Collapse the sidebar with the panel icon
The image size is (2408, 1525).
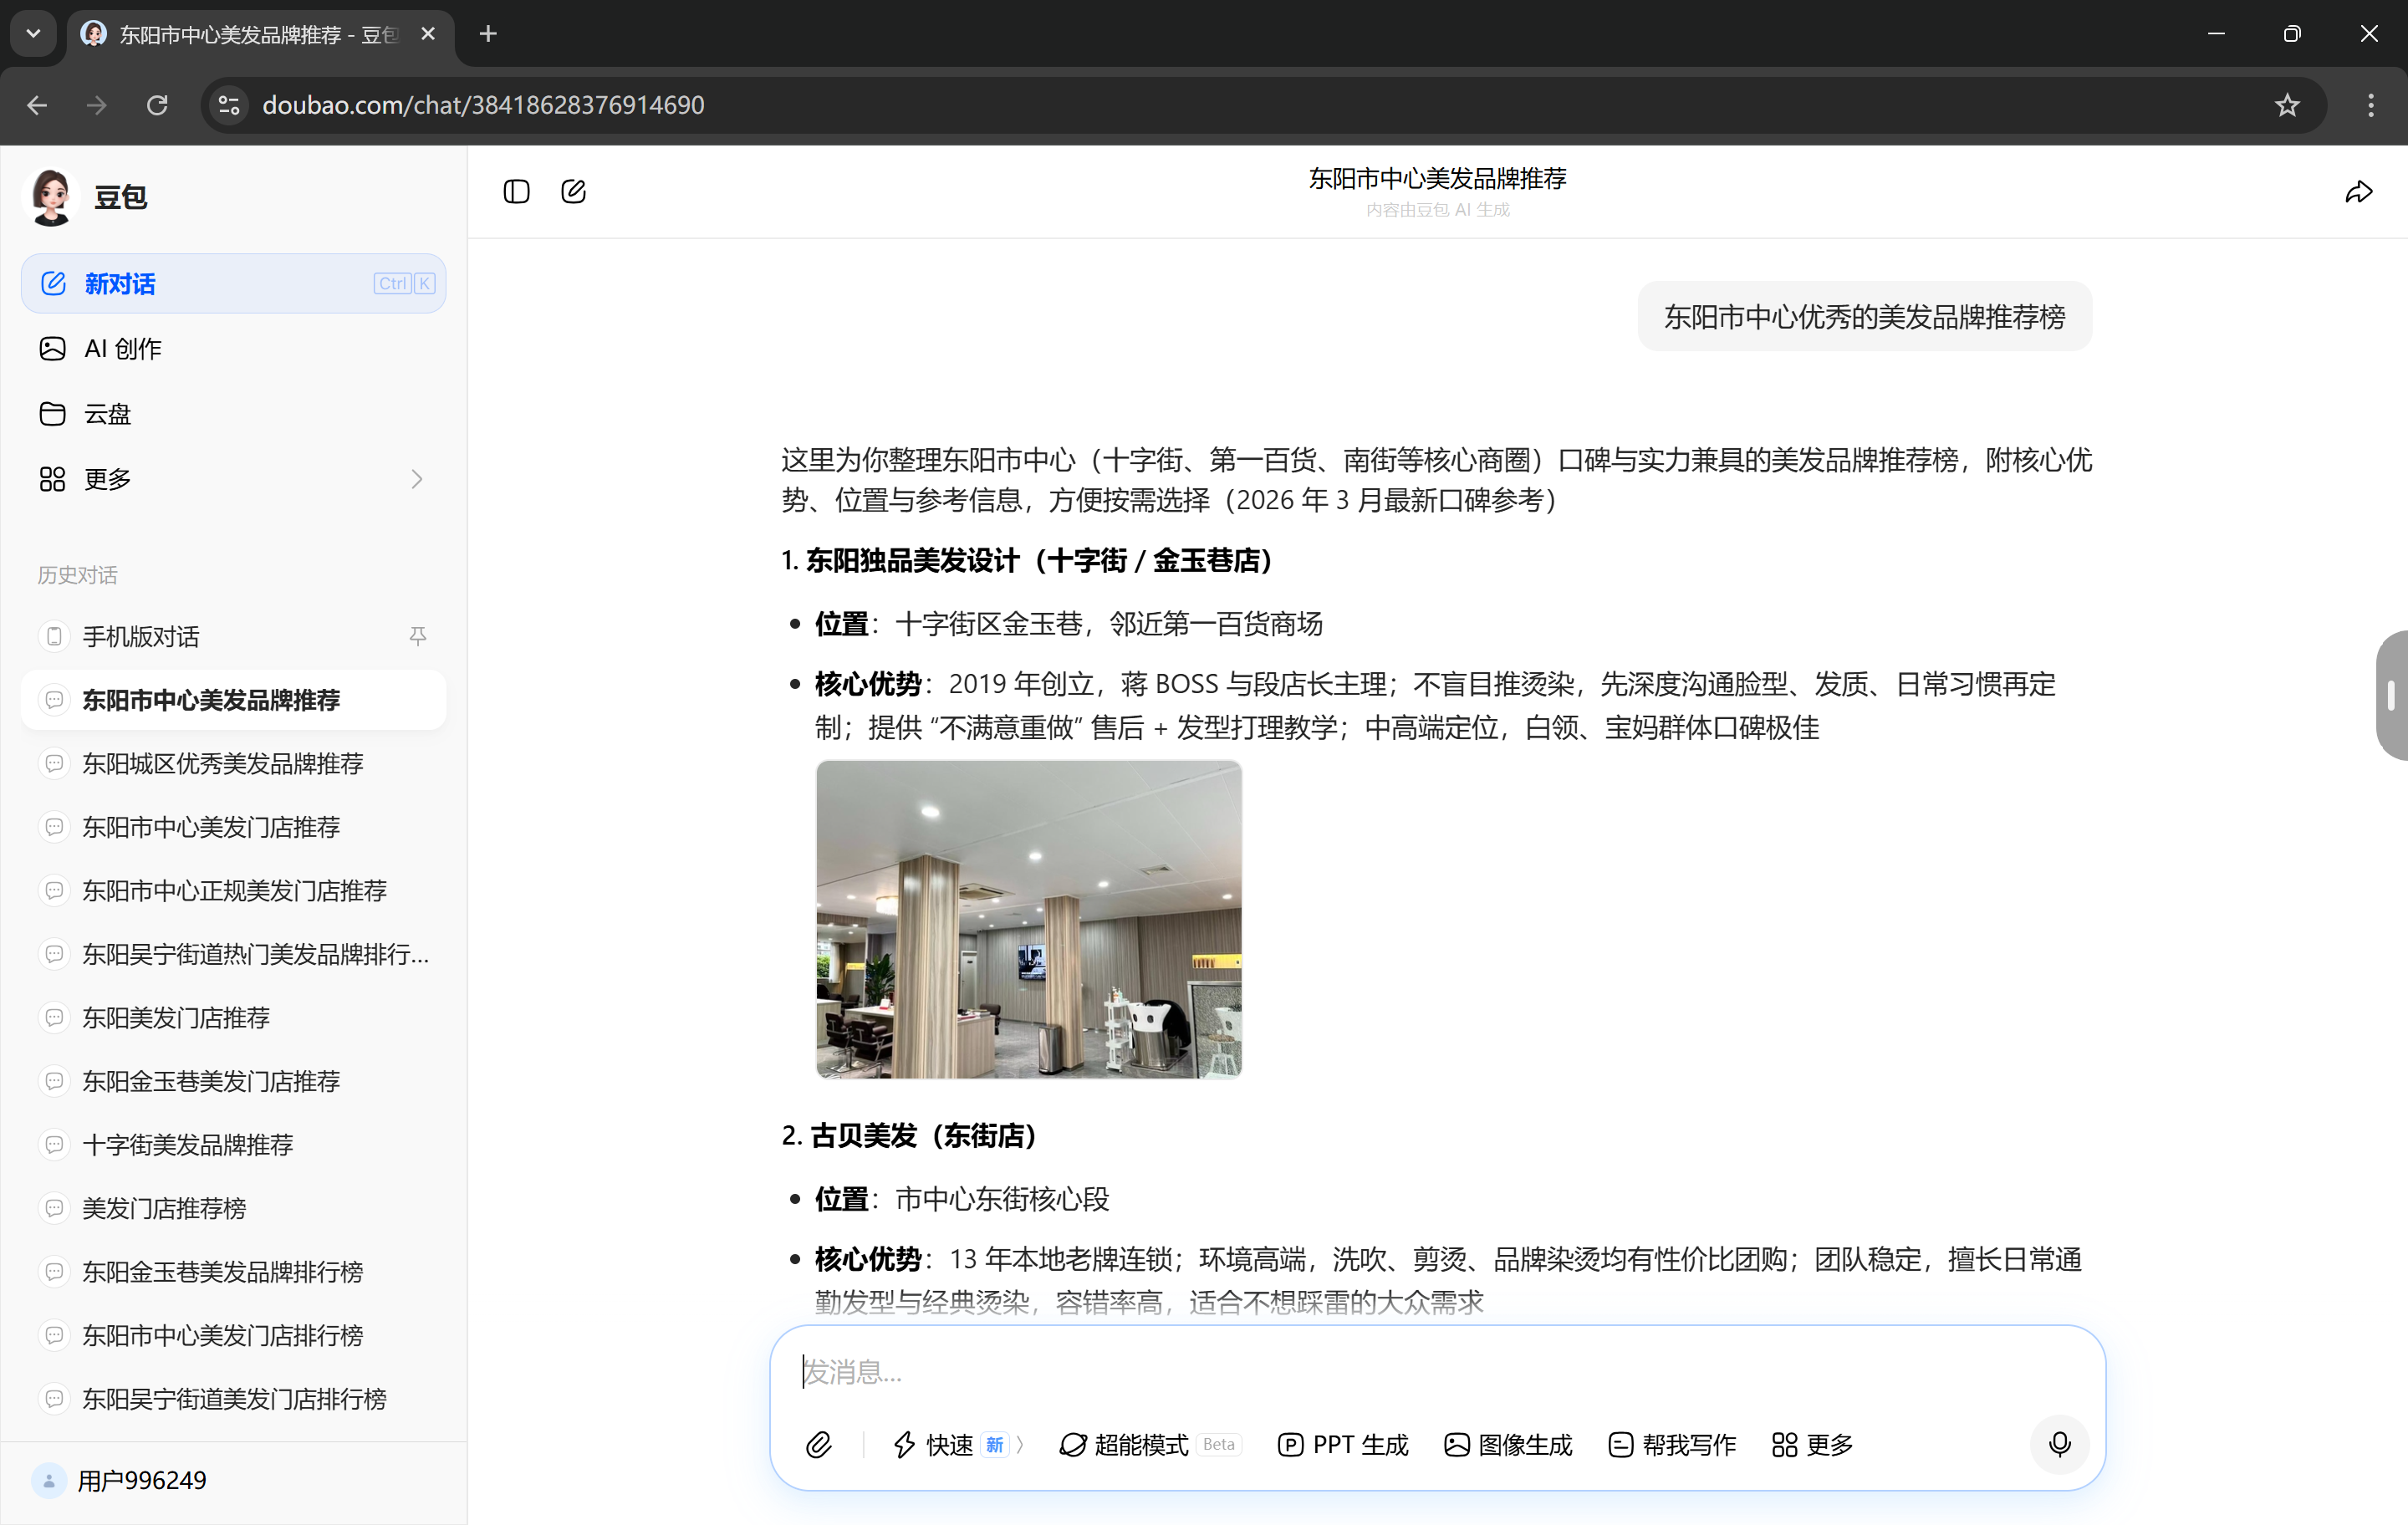516,191
